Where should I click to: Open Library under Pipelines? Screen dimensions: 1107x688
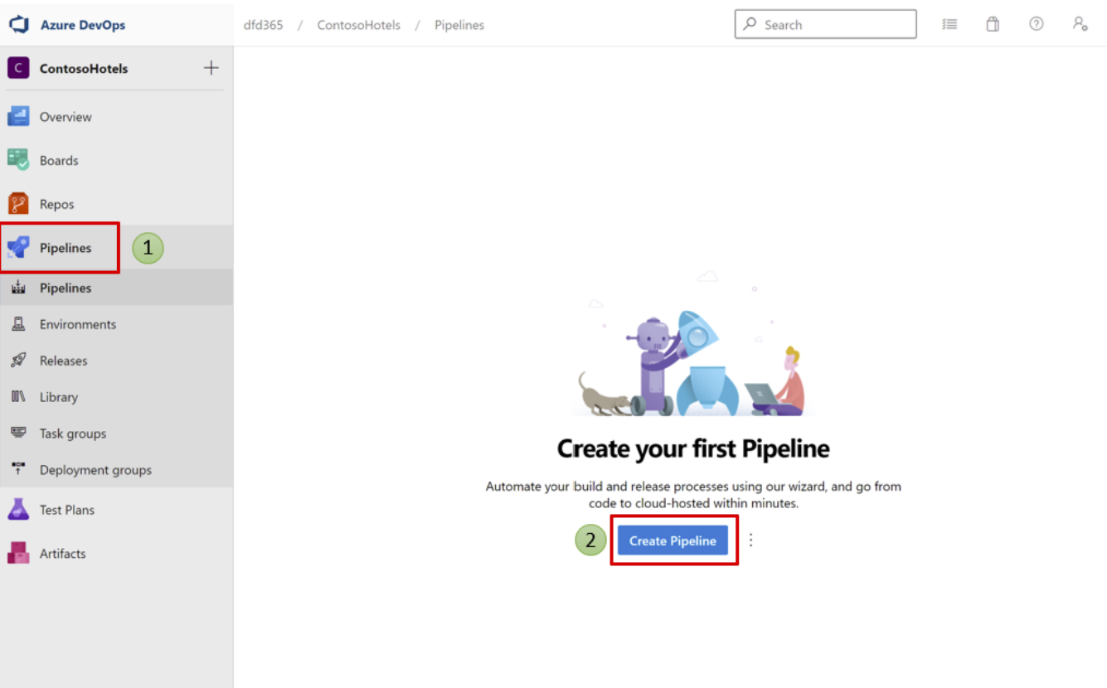click(x=116, y=397)
